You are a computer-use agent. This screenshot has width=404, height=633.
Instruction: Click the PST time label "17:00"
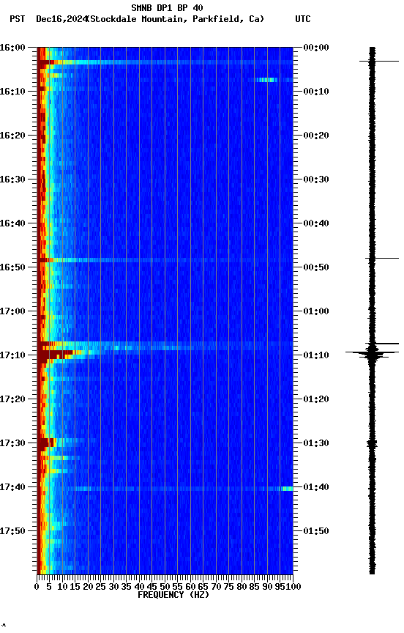point(12,311)
